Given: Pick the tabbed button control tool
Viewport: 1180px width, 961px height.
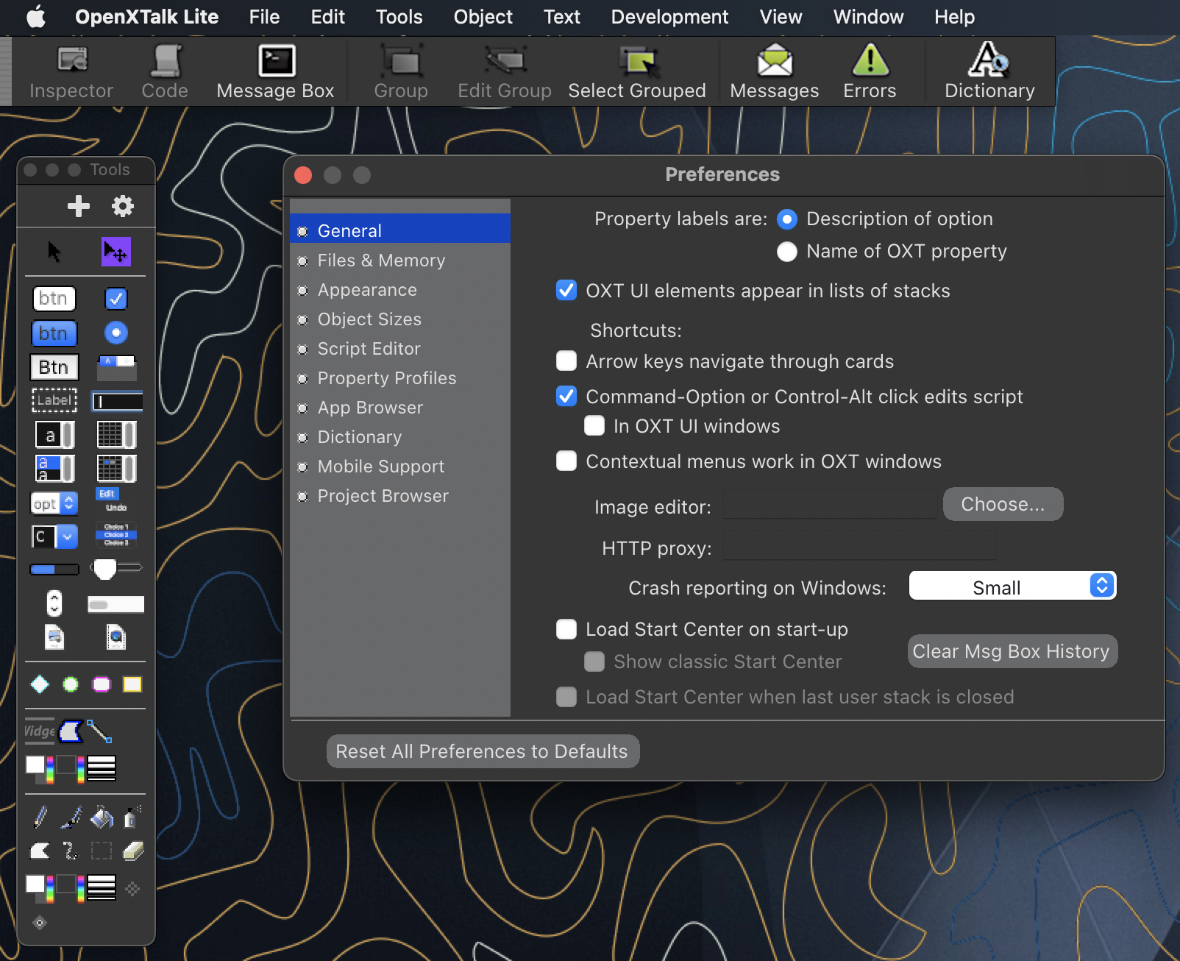Looking at the screenshot, I should click(117, 367).
